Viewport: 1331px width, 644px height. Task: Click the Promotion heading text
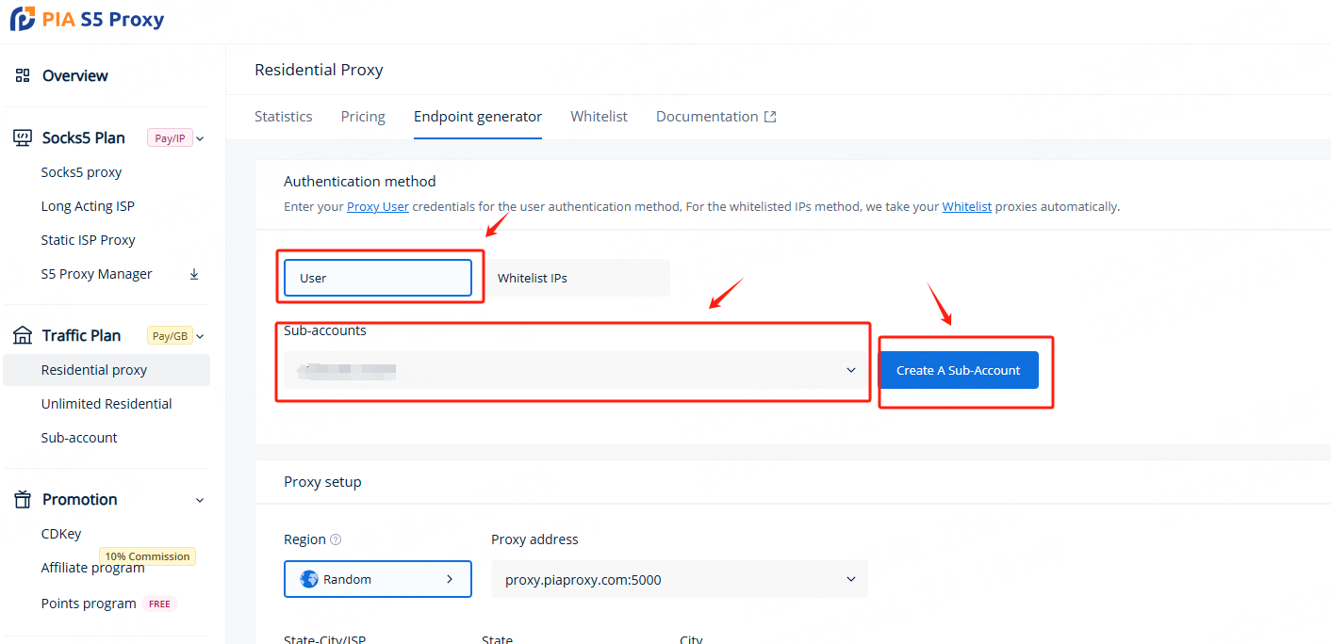[x=80, y=499]
